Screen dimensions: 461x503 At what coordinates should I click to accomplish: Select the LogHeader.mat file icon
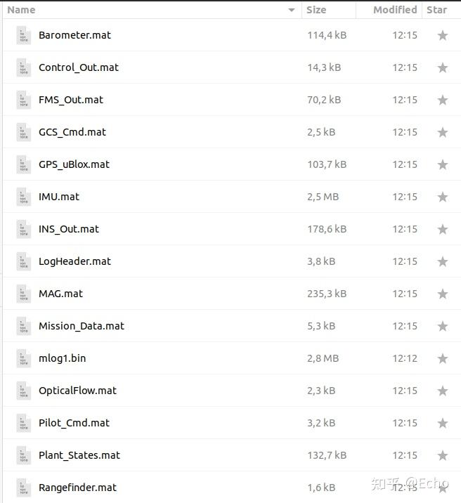click(24, 261)
